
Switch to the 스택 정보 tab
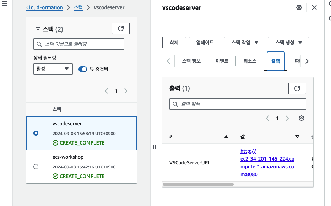191,61
